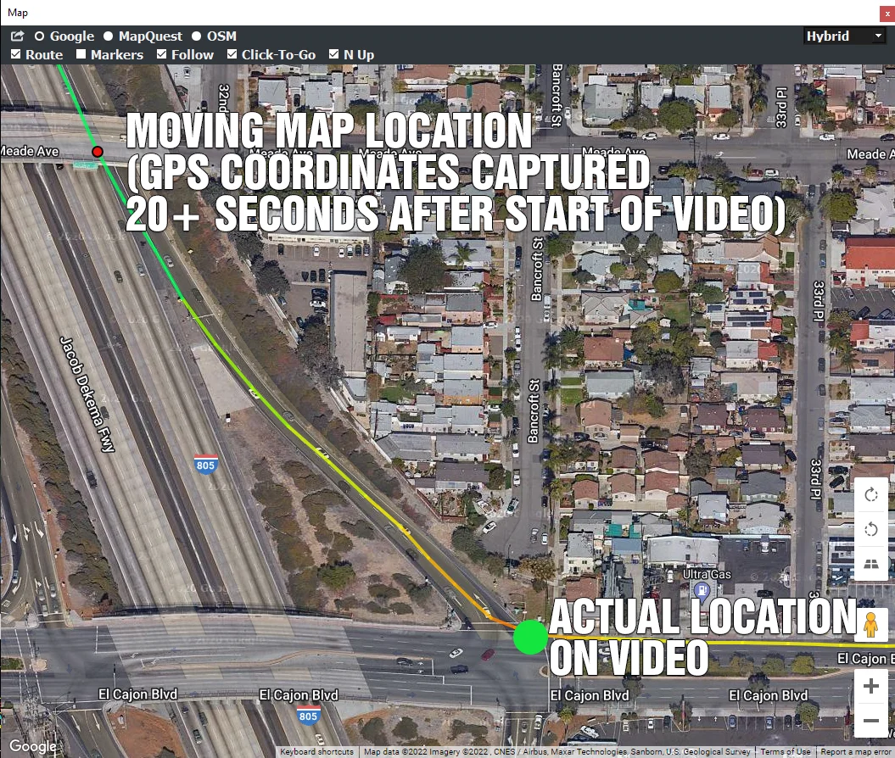Rotate map counterclockwise with the rotate icon

[x=871, y=530]
